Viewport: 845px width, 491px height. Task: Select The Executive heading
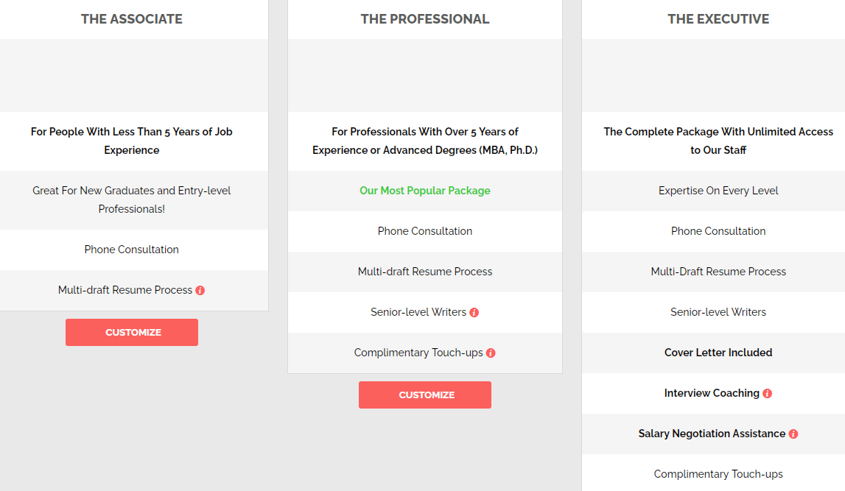[718, 19]
